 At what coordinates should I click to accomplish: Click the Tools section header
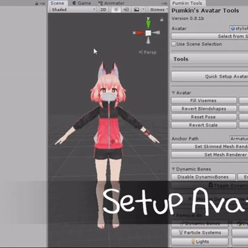209,59
